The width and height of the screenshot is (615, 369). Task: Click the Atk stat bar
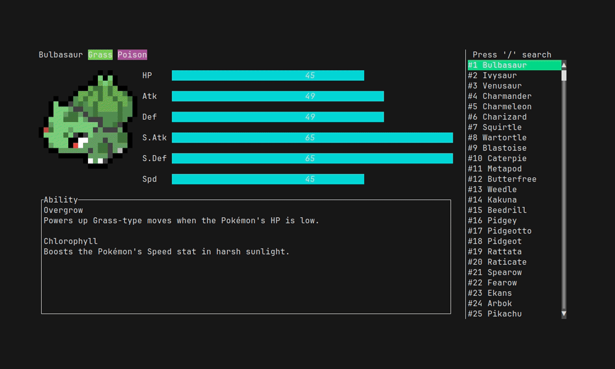(x=278, y=96)
